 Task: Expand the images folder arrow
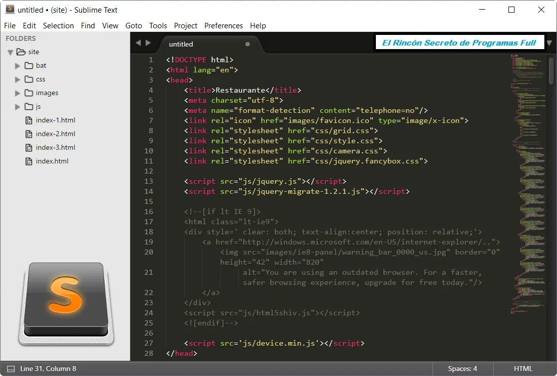point(17,93)
